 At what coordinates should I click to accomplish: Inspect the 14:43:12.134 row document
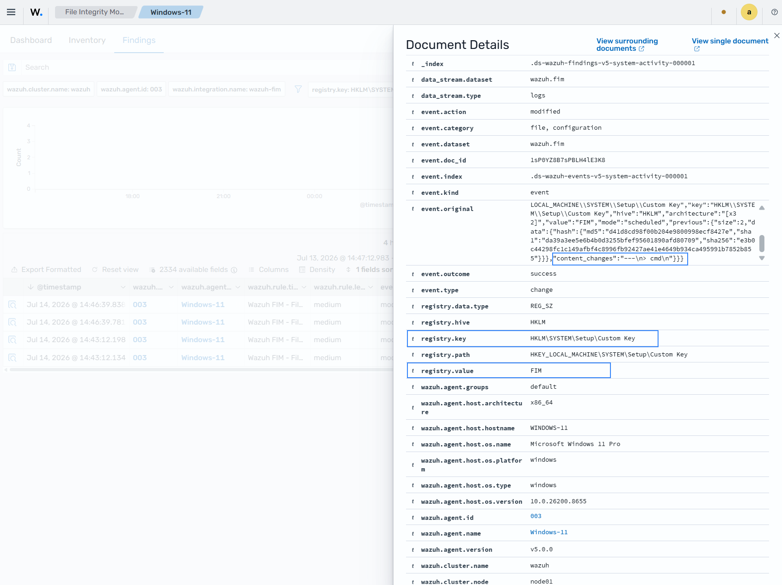pos(12,358)
